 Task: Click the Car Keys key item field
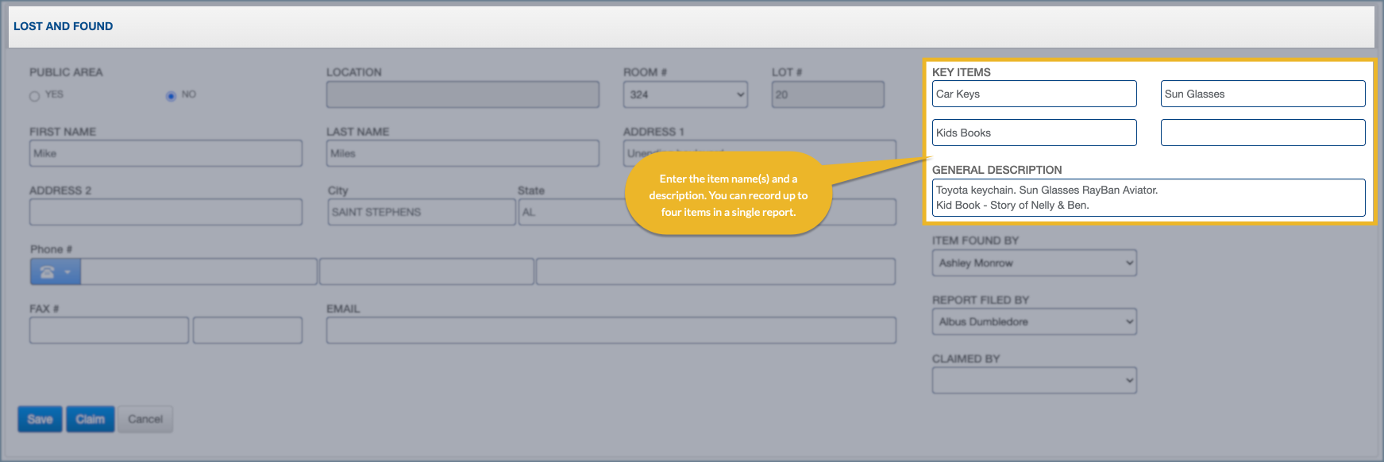point(1033,94)
